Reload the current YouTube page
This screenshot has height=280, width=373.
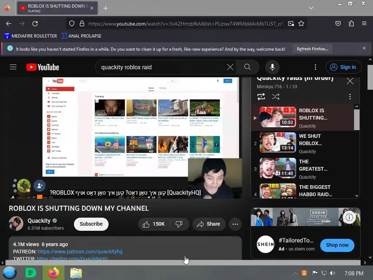(x=35, y=24)
